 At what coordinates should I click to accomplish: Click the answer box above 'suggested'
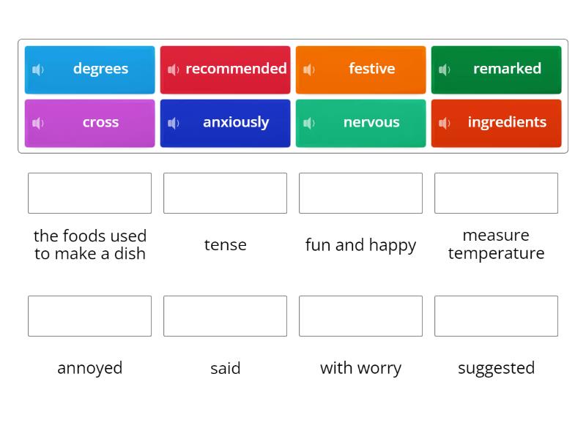pos(496,316)
